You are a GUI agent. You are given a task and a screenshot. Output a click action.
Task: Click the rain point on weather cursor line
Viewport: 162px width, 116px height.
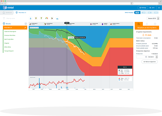pos(67,88)
